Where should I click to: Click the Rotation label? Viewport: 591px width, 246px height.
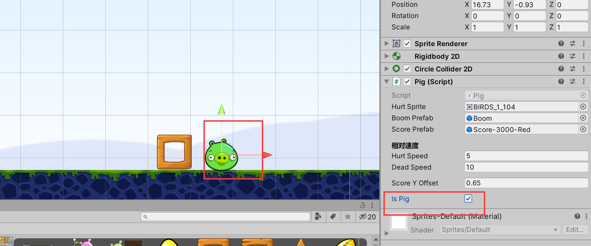pos(405,16)
